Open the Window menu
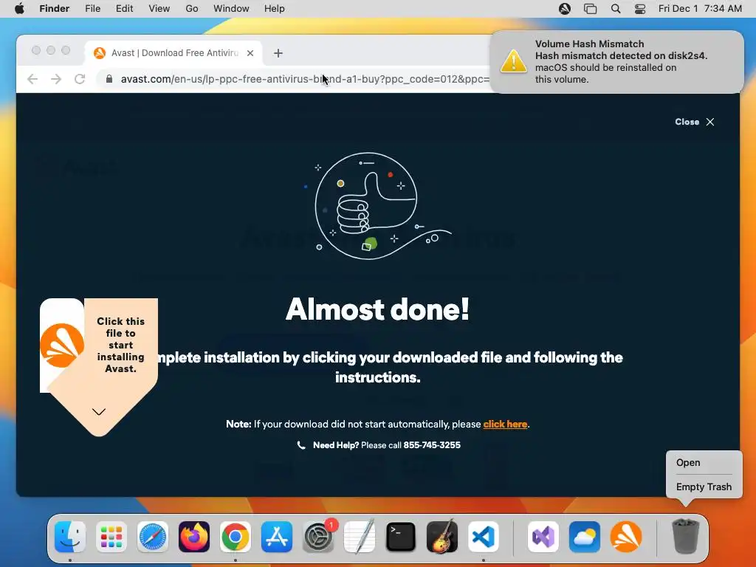756x567 pixels. (231, 9)
